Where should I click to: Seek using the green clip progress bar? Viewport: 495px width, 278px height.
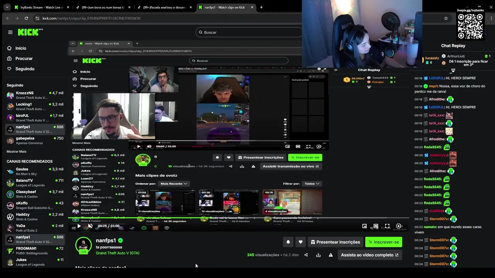pyautogui.click(x=239, y=218)
